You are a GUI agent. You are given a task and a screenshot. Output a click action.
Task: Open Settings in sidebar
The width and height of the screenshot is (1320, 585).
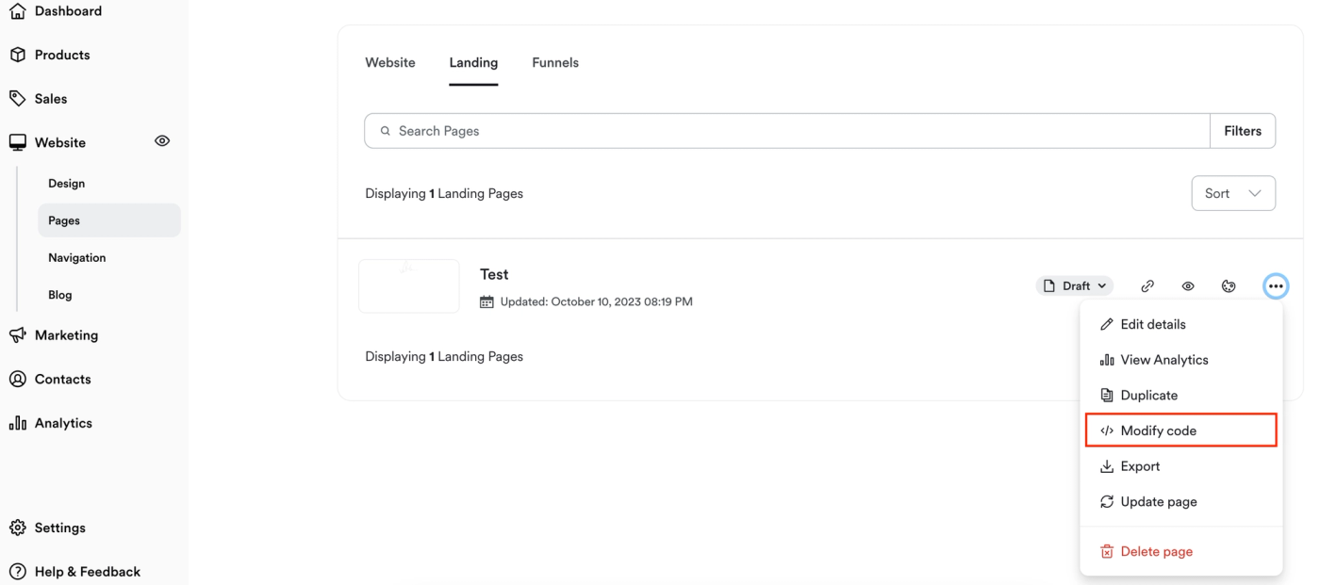60,528
